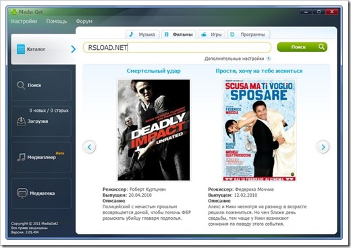Click the Каталог notebook icon
The width and height of the screenshot is (351, 248).
point(21,49)
